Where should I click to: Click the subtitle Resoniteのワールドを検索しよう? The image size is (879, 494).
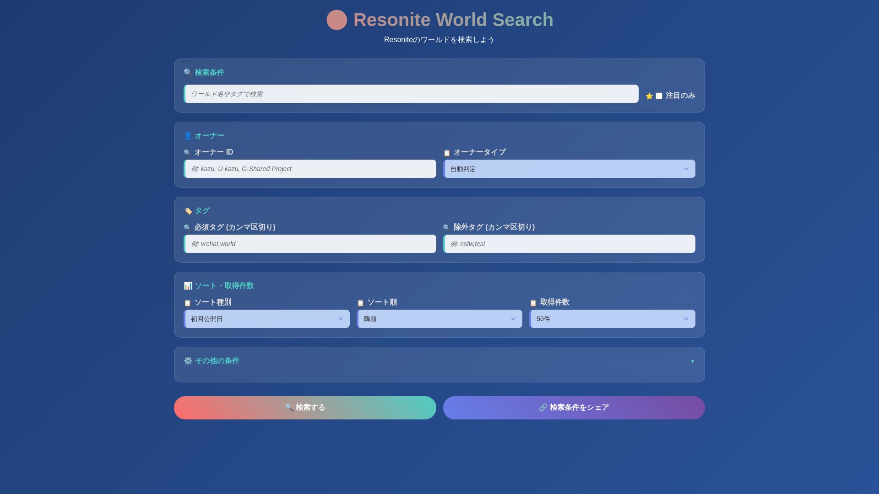(x=439, y=40)
